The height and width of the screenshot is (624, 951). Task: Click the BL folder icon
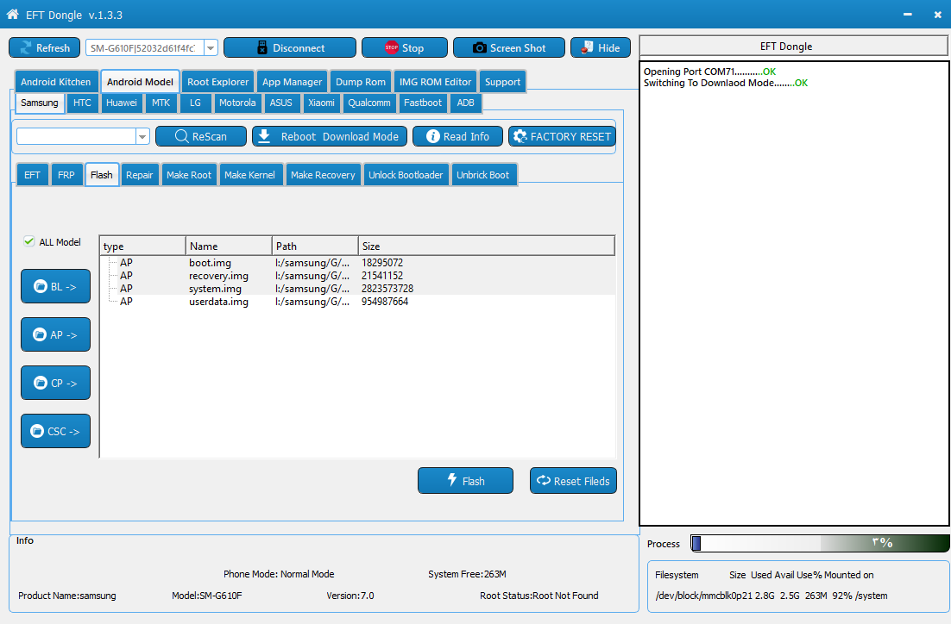[41, 286]
